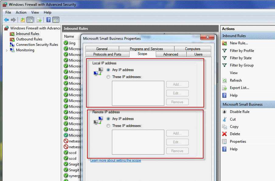
Task: Click the back arrow toolbar icon
Action: (x=6, y=20)
